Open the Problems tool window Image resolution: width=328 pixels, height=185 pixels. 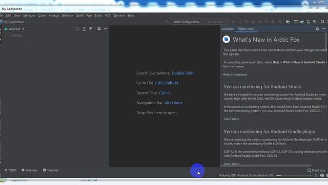tap(30, 170)
